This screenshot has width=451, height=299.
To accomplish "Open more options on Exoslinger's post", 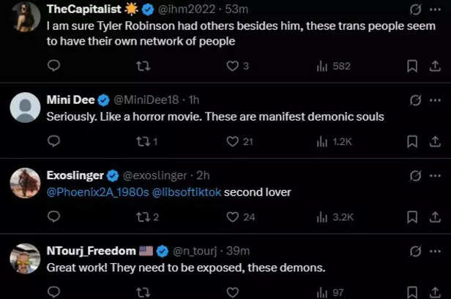I will [x=436, y=175].
